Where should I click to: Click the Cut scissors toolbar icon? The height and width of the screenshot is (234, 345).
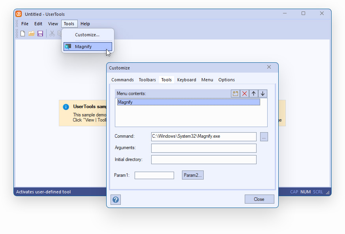pyautogui.click(x=52, y=34)
